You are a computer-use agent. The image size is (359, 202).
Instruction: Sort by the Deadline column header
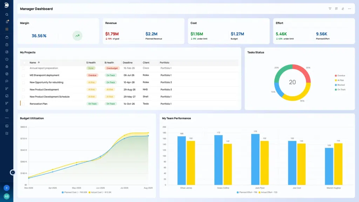point(128,63)
